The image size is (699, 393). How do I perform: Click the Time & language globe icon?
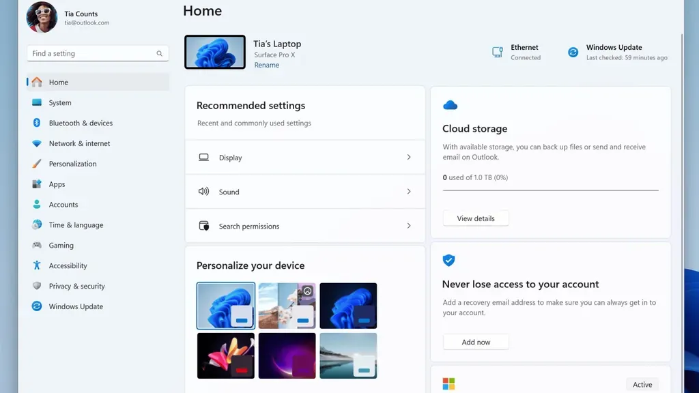37,224
